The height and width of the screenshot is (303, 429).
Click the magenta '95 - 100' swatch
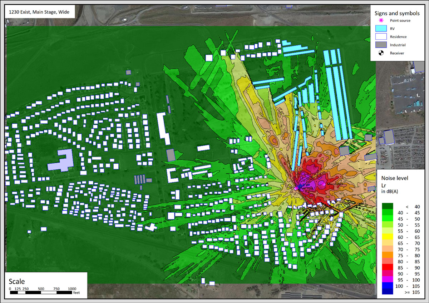point(387,279)
